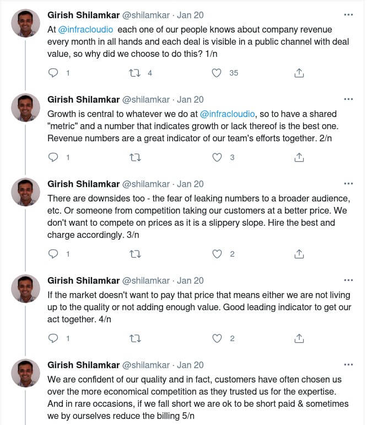Like the 3/n slippery slope tweet

coord(217,254)
